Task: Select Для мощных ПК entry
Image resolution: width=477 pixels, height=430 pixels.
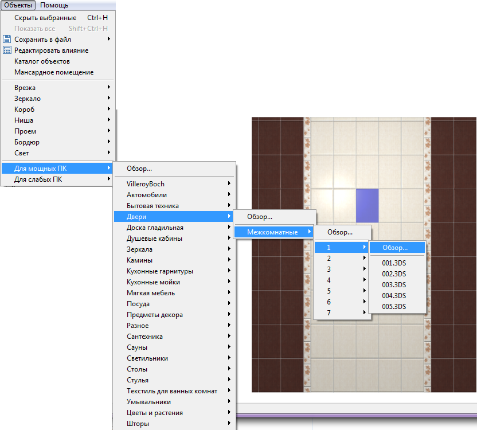Action: coord(57,169)
